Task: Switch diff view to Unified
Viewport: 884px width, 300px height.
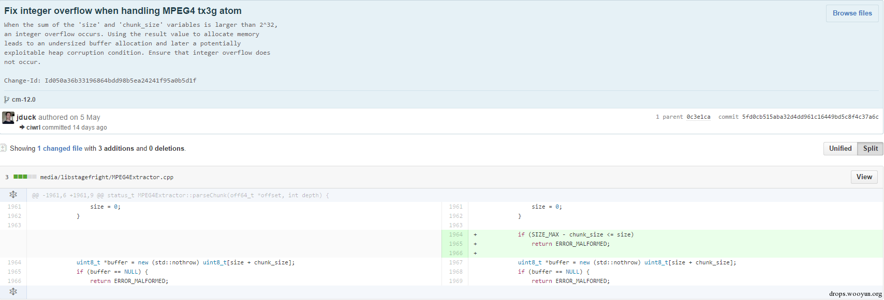Action: [x=840, y=149]
